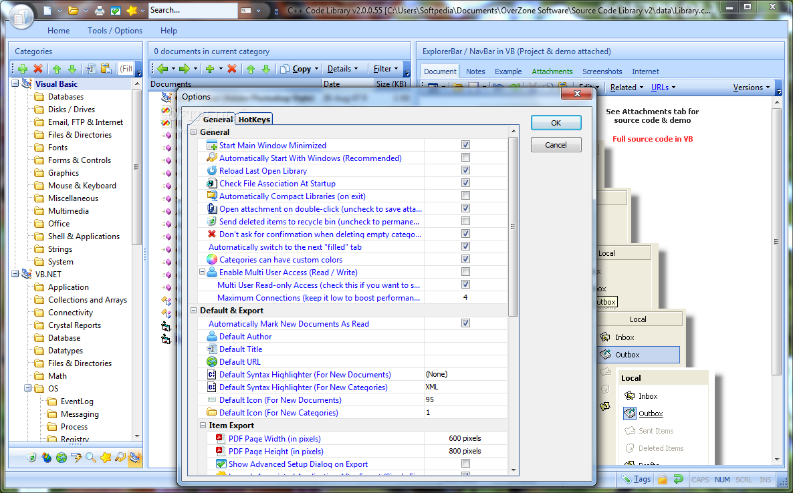Open the Recycle Bin view icon
This screenshot has width=793, height=493.
point(32,458)
